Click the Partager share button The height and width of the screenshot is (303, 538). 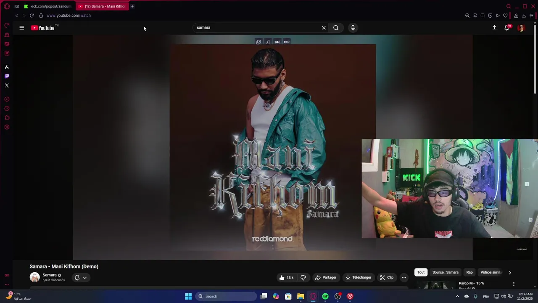326,278
